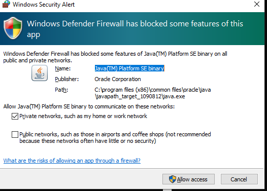This screenshot has height=191, width=267.
Task: Click the Windows Defender shield icon
Action: pyautogui.click(x=13, y=28)
